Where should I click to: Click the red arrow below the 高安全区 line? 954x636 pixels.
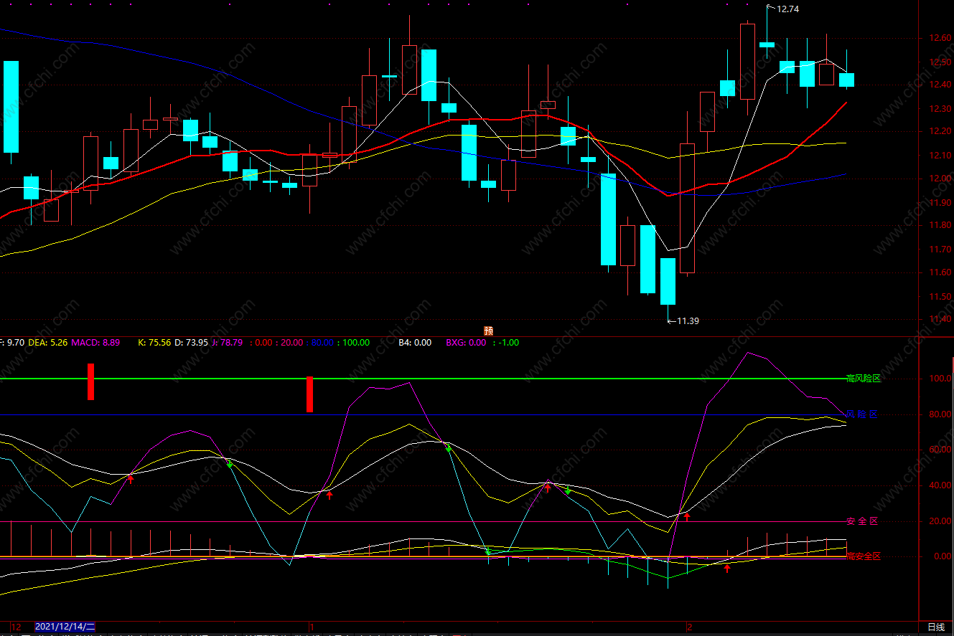point(727,568)
